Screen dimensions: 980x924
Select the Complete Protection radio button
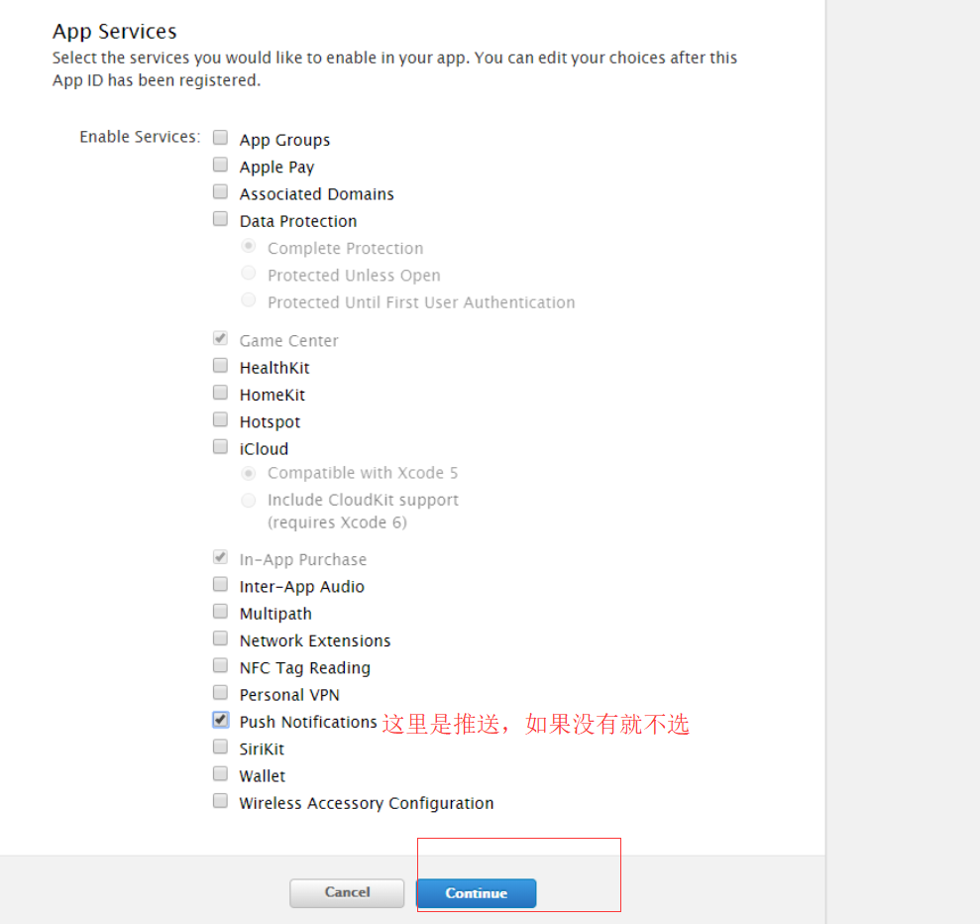point(248,245)
